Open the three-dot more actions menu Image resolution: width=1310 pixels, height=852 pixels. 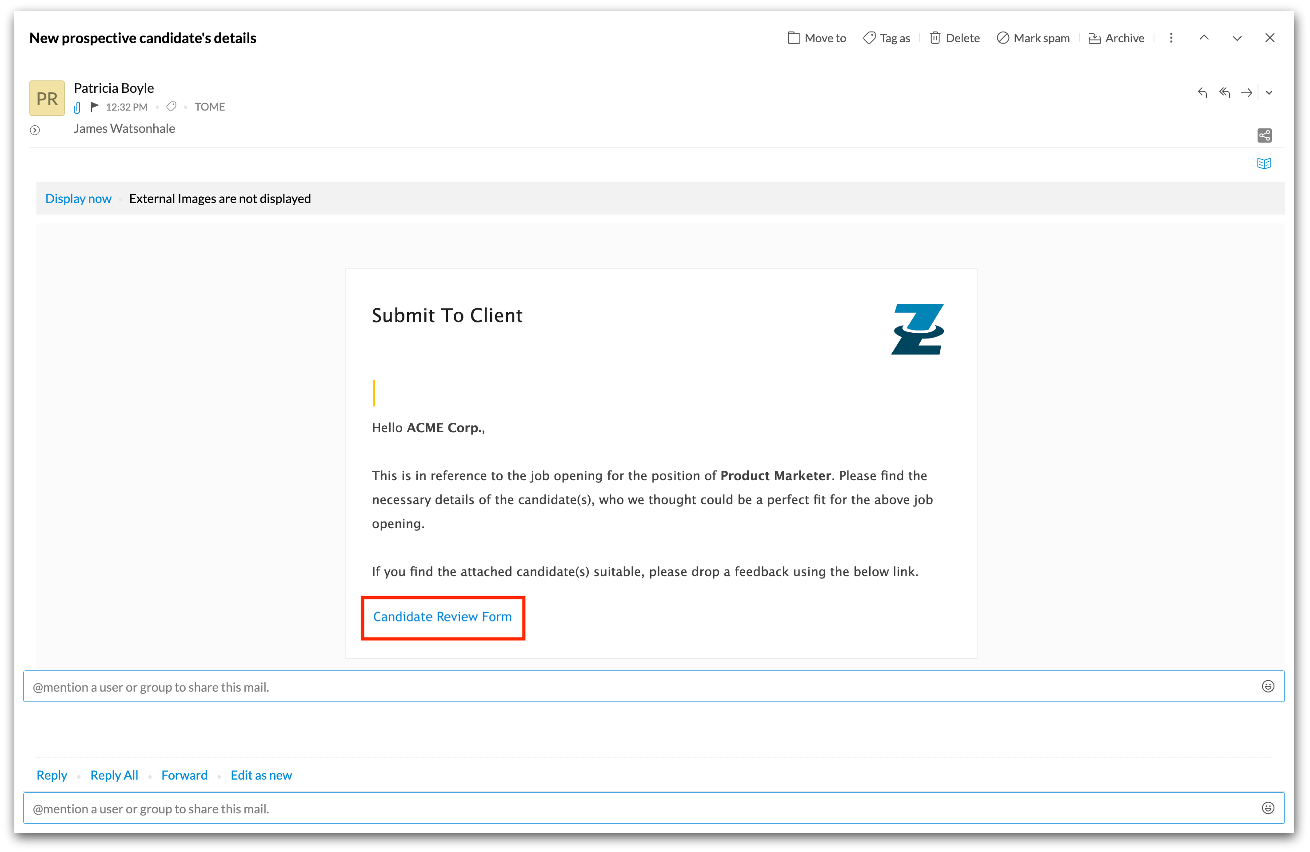pos(1171,38)
